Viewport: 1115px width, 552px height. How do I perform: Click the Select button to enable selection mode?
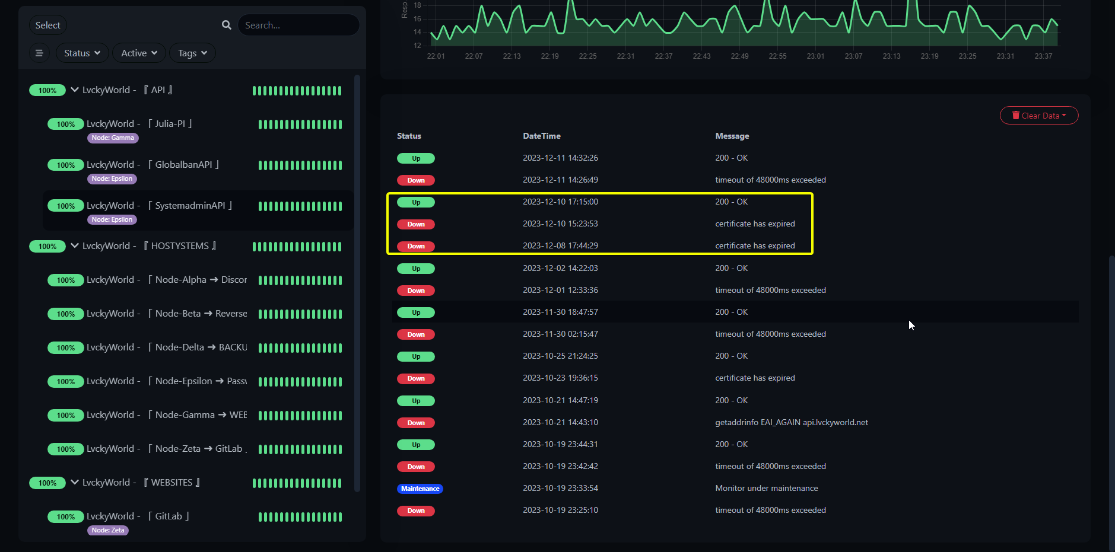47,25
